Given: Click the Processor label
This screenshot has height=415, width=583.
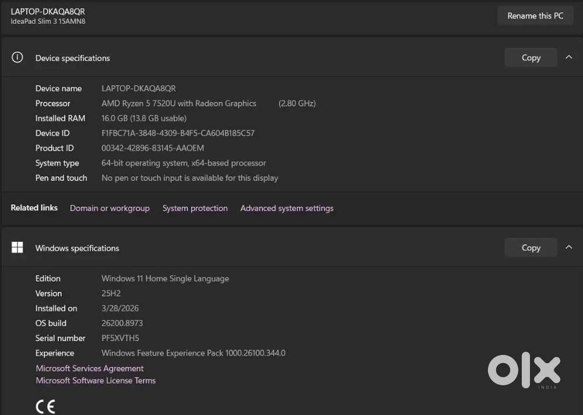Looking at the screenshot, I should pos(52,103).
